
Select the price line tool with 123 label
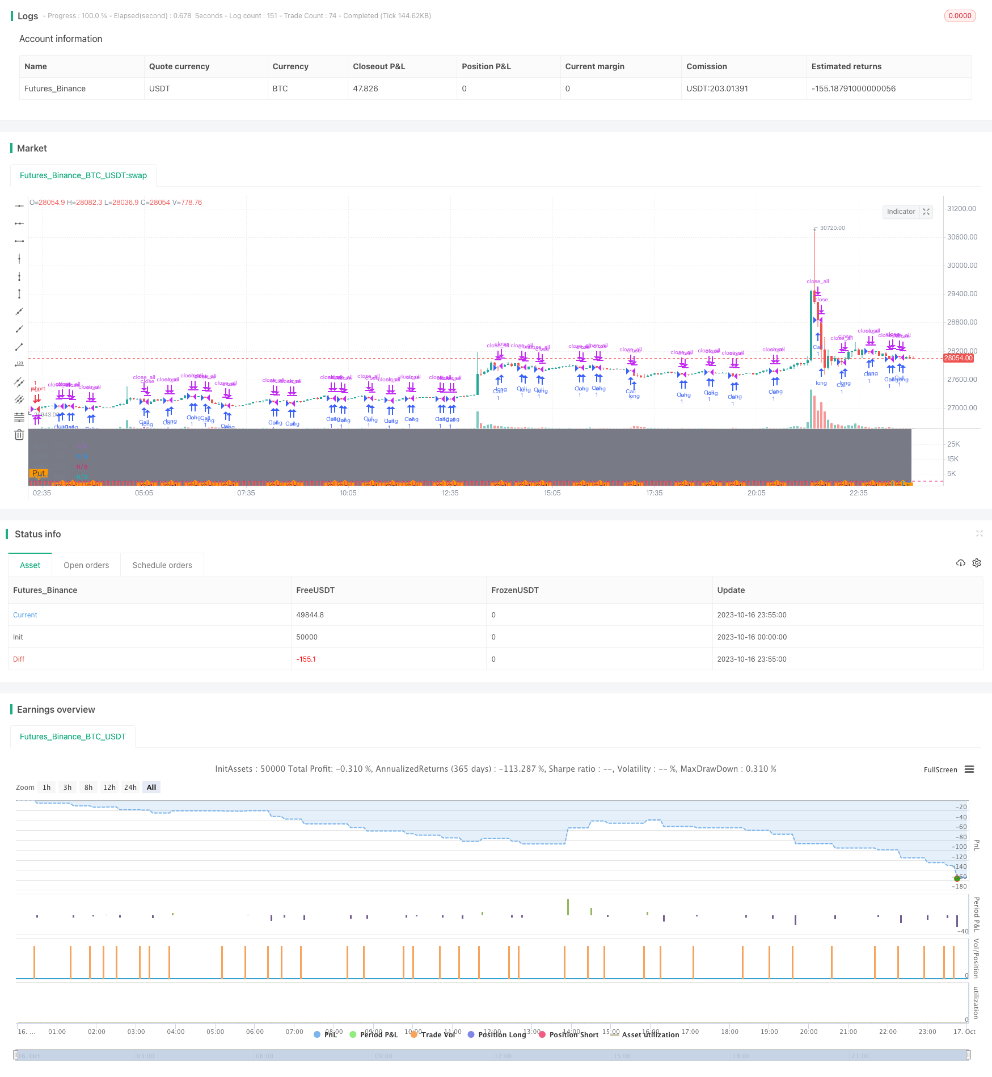(19, 364)
